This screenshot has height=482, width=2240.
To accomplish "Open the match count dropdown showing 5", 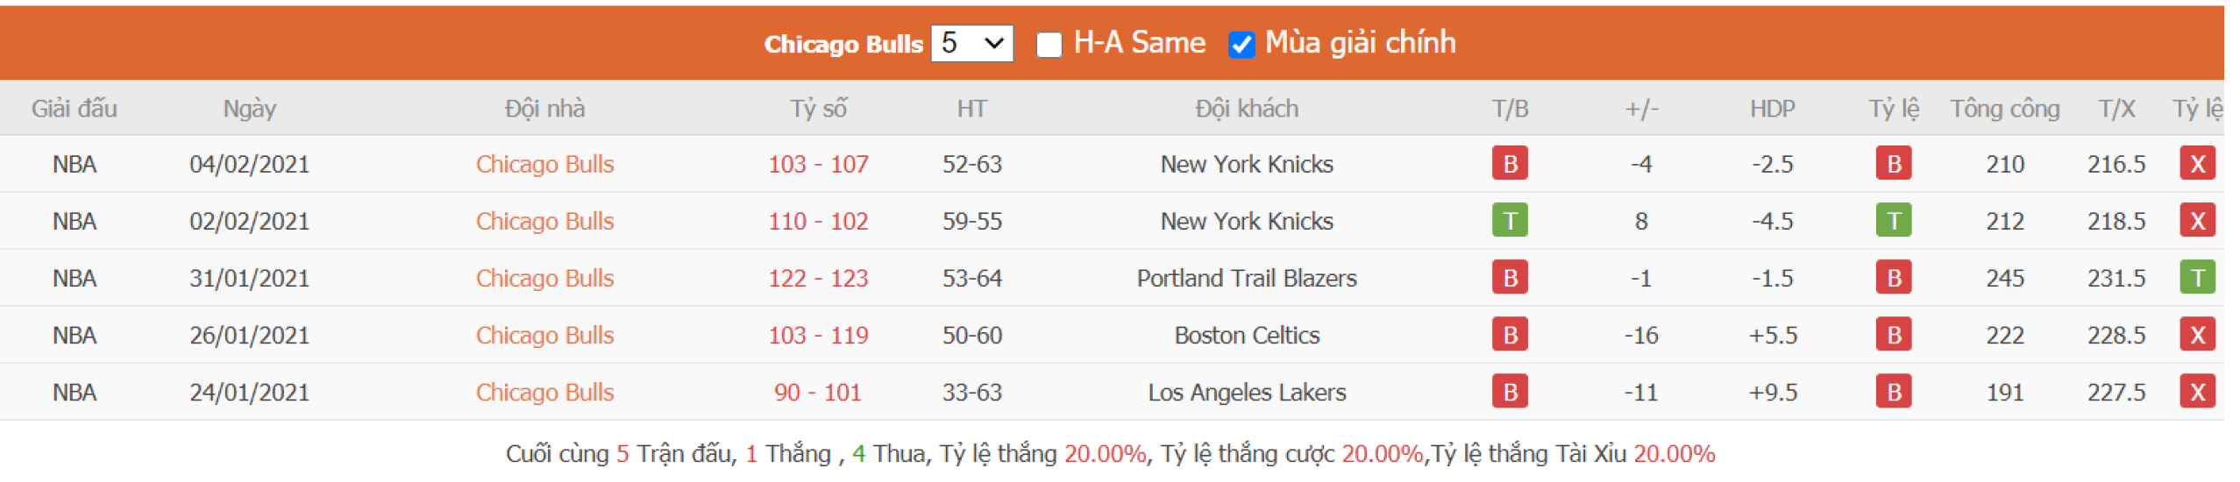I will tap(971, 43).
